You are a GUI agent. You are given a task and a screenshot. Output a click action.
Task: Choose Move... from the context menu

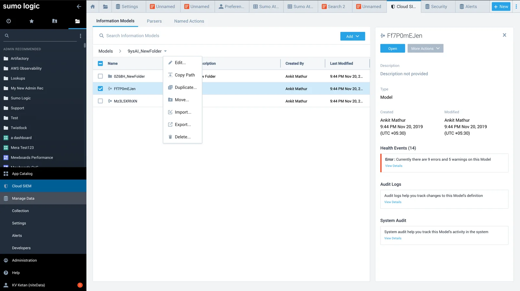click(x=182, y=100)
